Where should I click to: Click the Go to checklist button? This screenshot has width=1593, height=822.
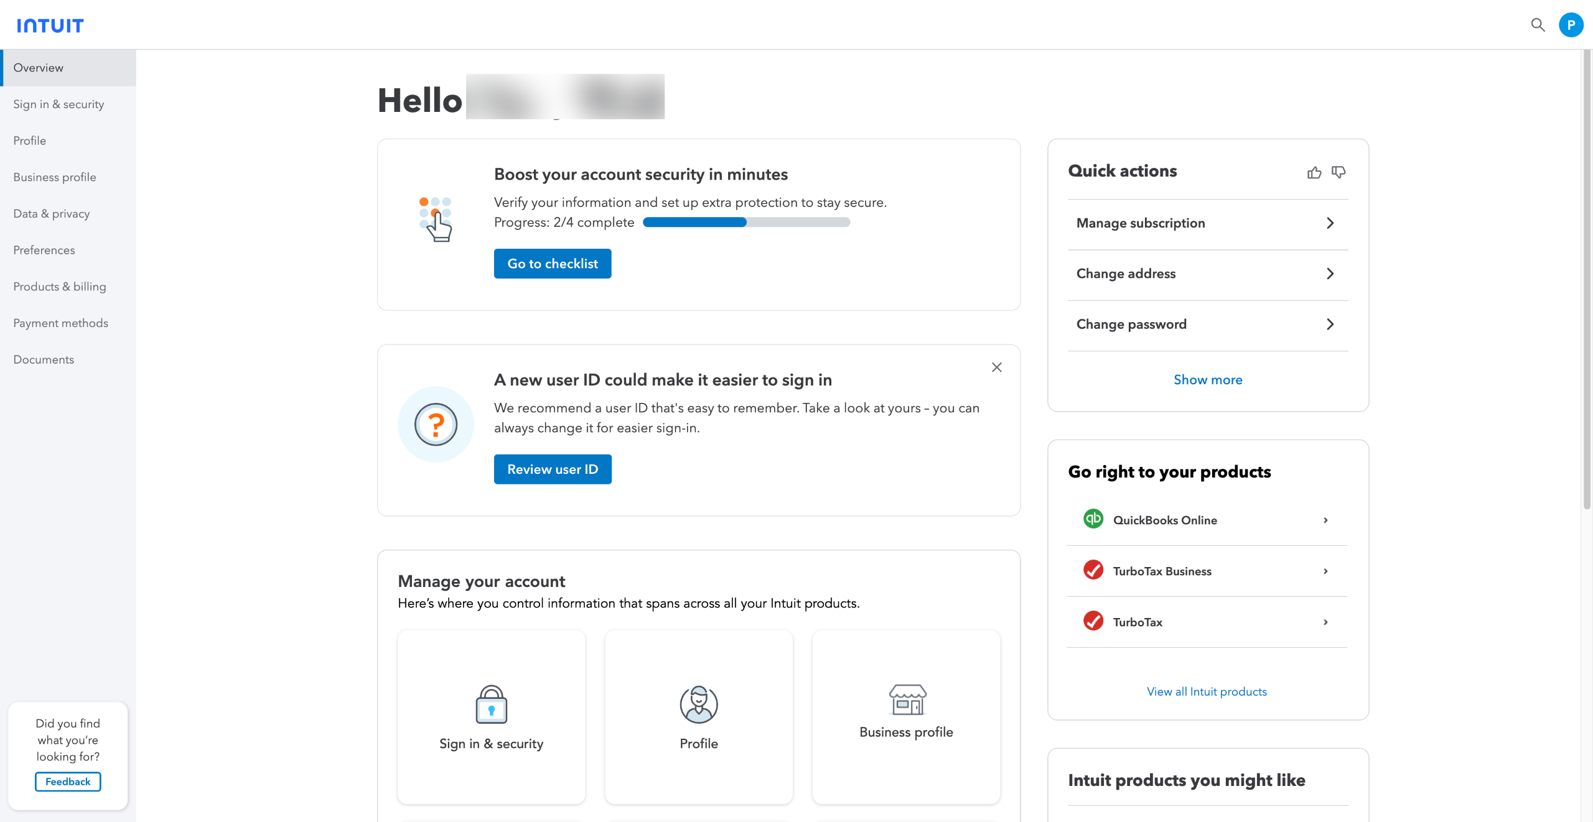pos(552,264)
